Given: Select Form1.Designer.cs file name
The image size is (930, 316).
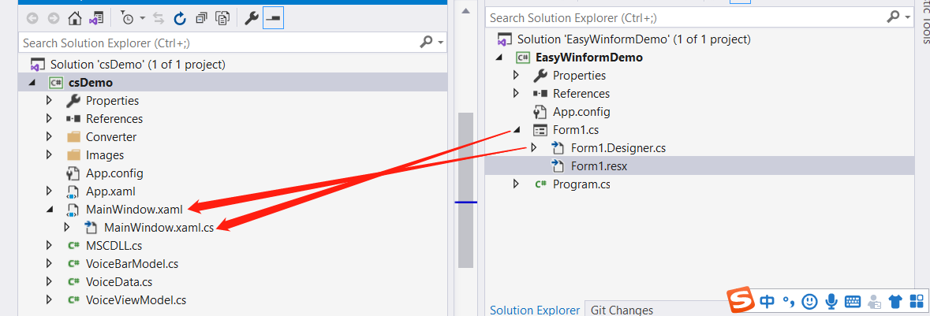Looking at the screenshot, I should (x=618, y=147).
